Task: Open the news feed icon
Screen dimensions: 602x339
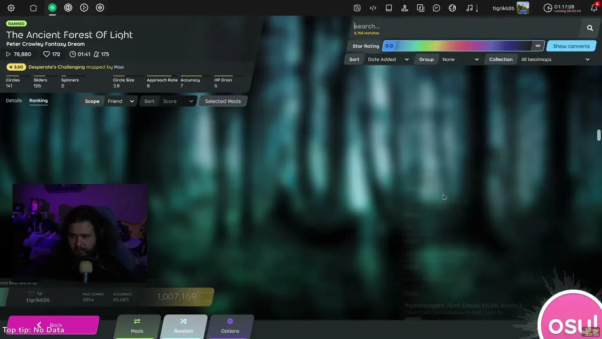Action: coord(357,8)
